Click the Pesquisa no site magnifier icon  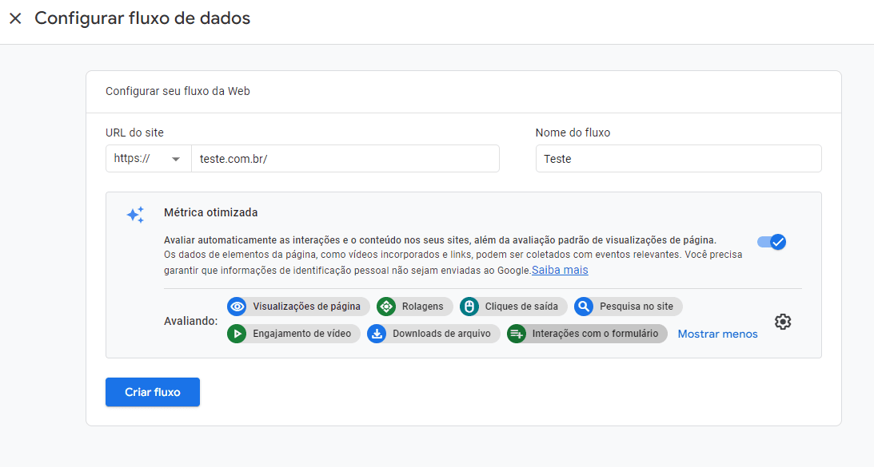pyautogui.click(x=582, y=306)
